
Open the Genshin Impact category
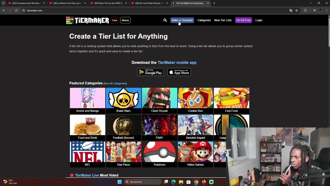tap(195, 127)
